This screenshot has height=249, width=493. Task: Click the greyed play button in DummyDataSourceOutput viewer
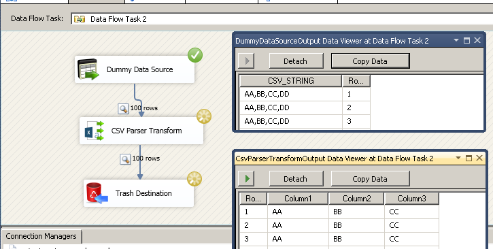click(246, 61)
